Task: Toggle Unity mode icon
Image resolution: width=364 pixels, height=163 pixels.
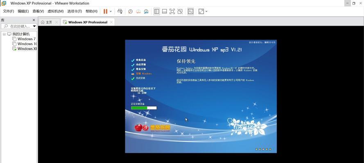Action: coord(180,11)
